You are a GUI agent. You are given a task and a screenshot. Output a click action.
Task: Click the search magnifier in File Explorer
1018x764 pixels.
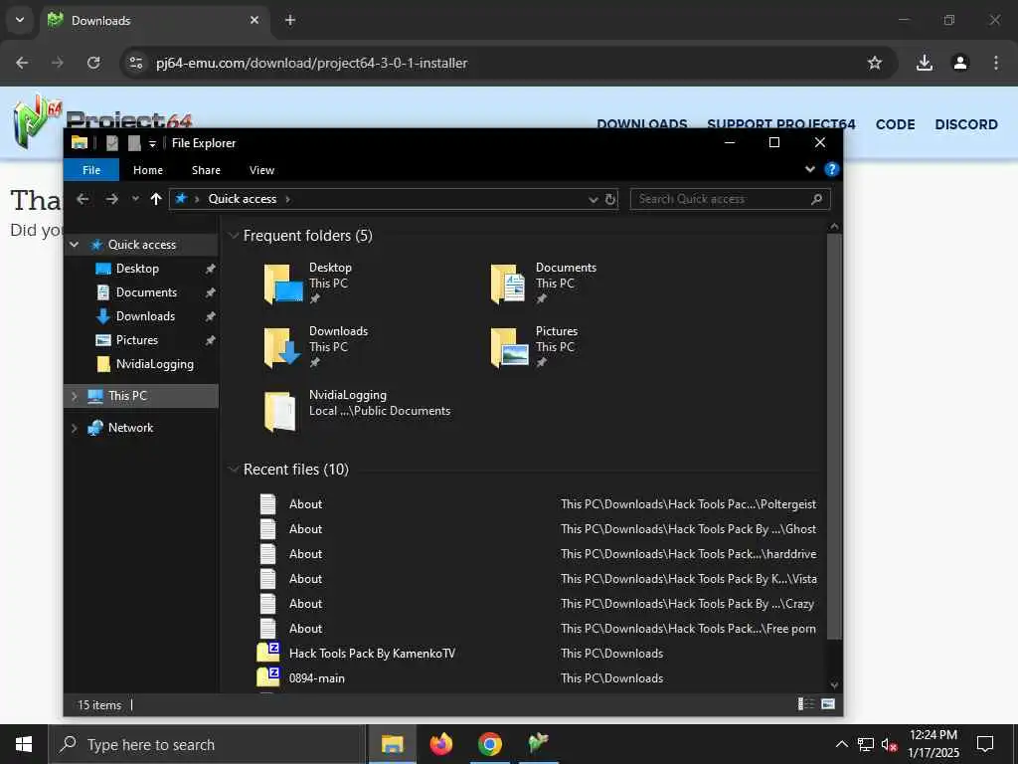pos(817,199)
